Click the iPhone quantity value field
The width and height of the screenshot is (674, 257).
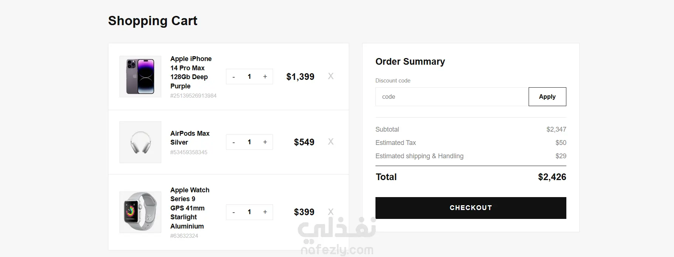pos(249,77)
